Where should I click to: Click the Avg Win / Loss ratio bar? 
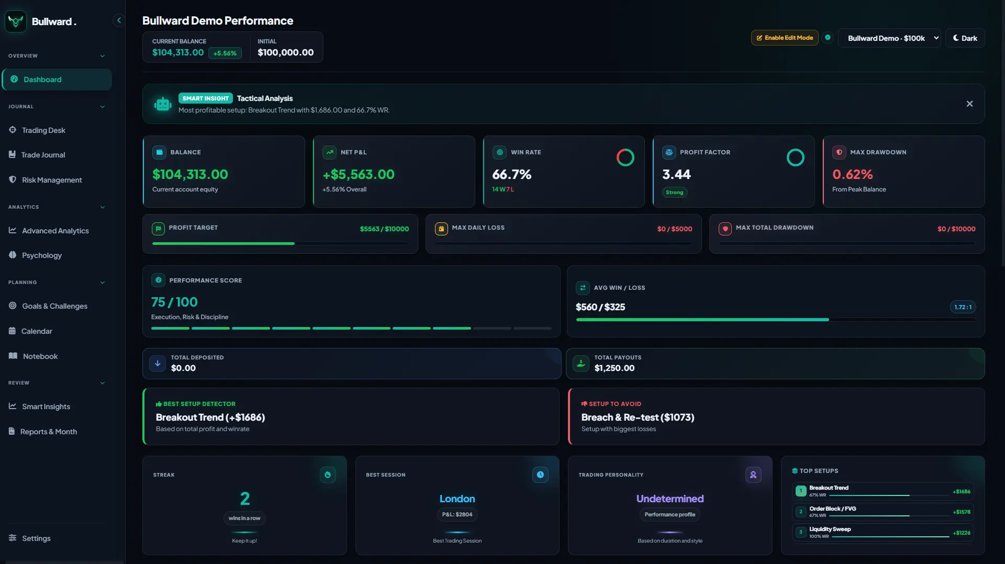[x=775, y=319]
